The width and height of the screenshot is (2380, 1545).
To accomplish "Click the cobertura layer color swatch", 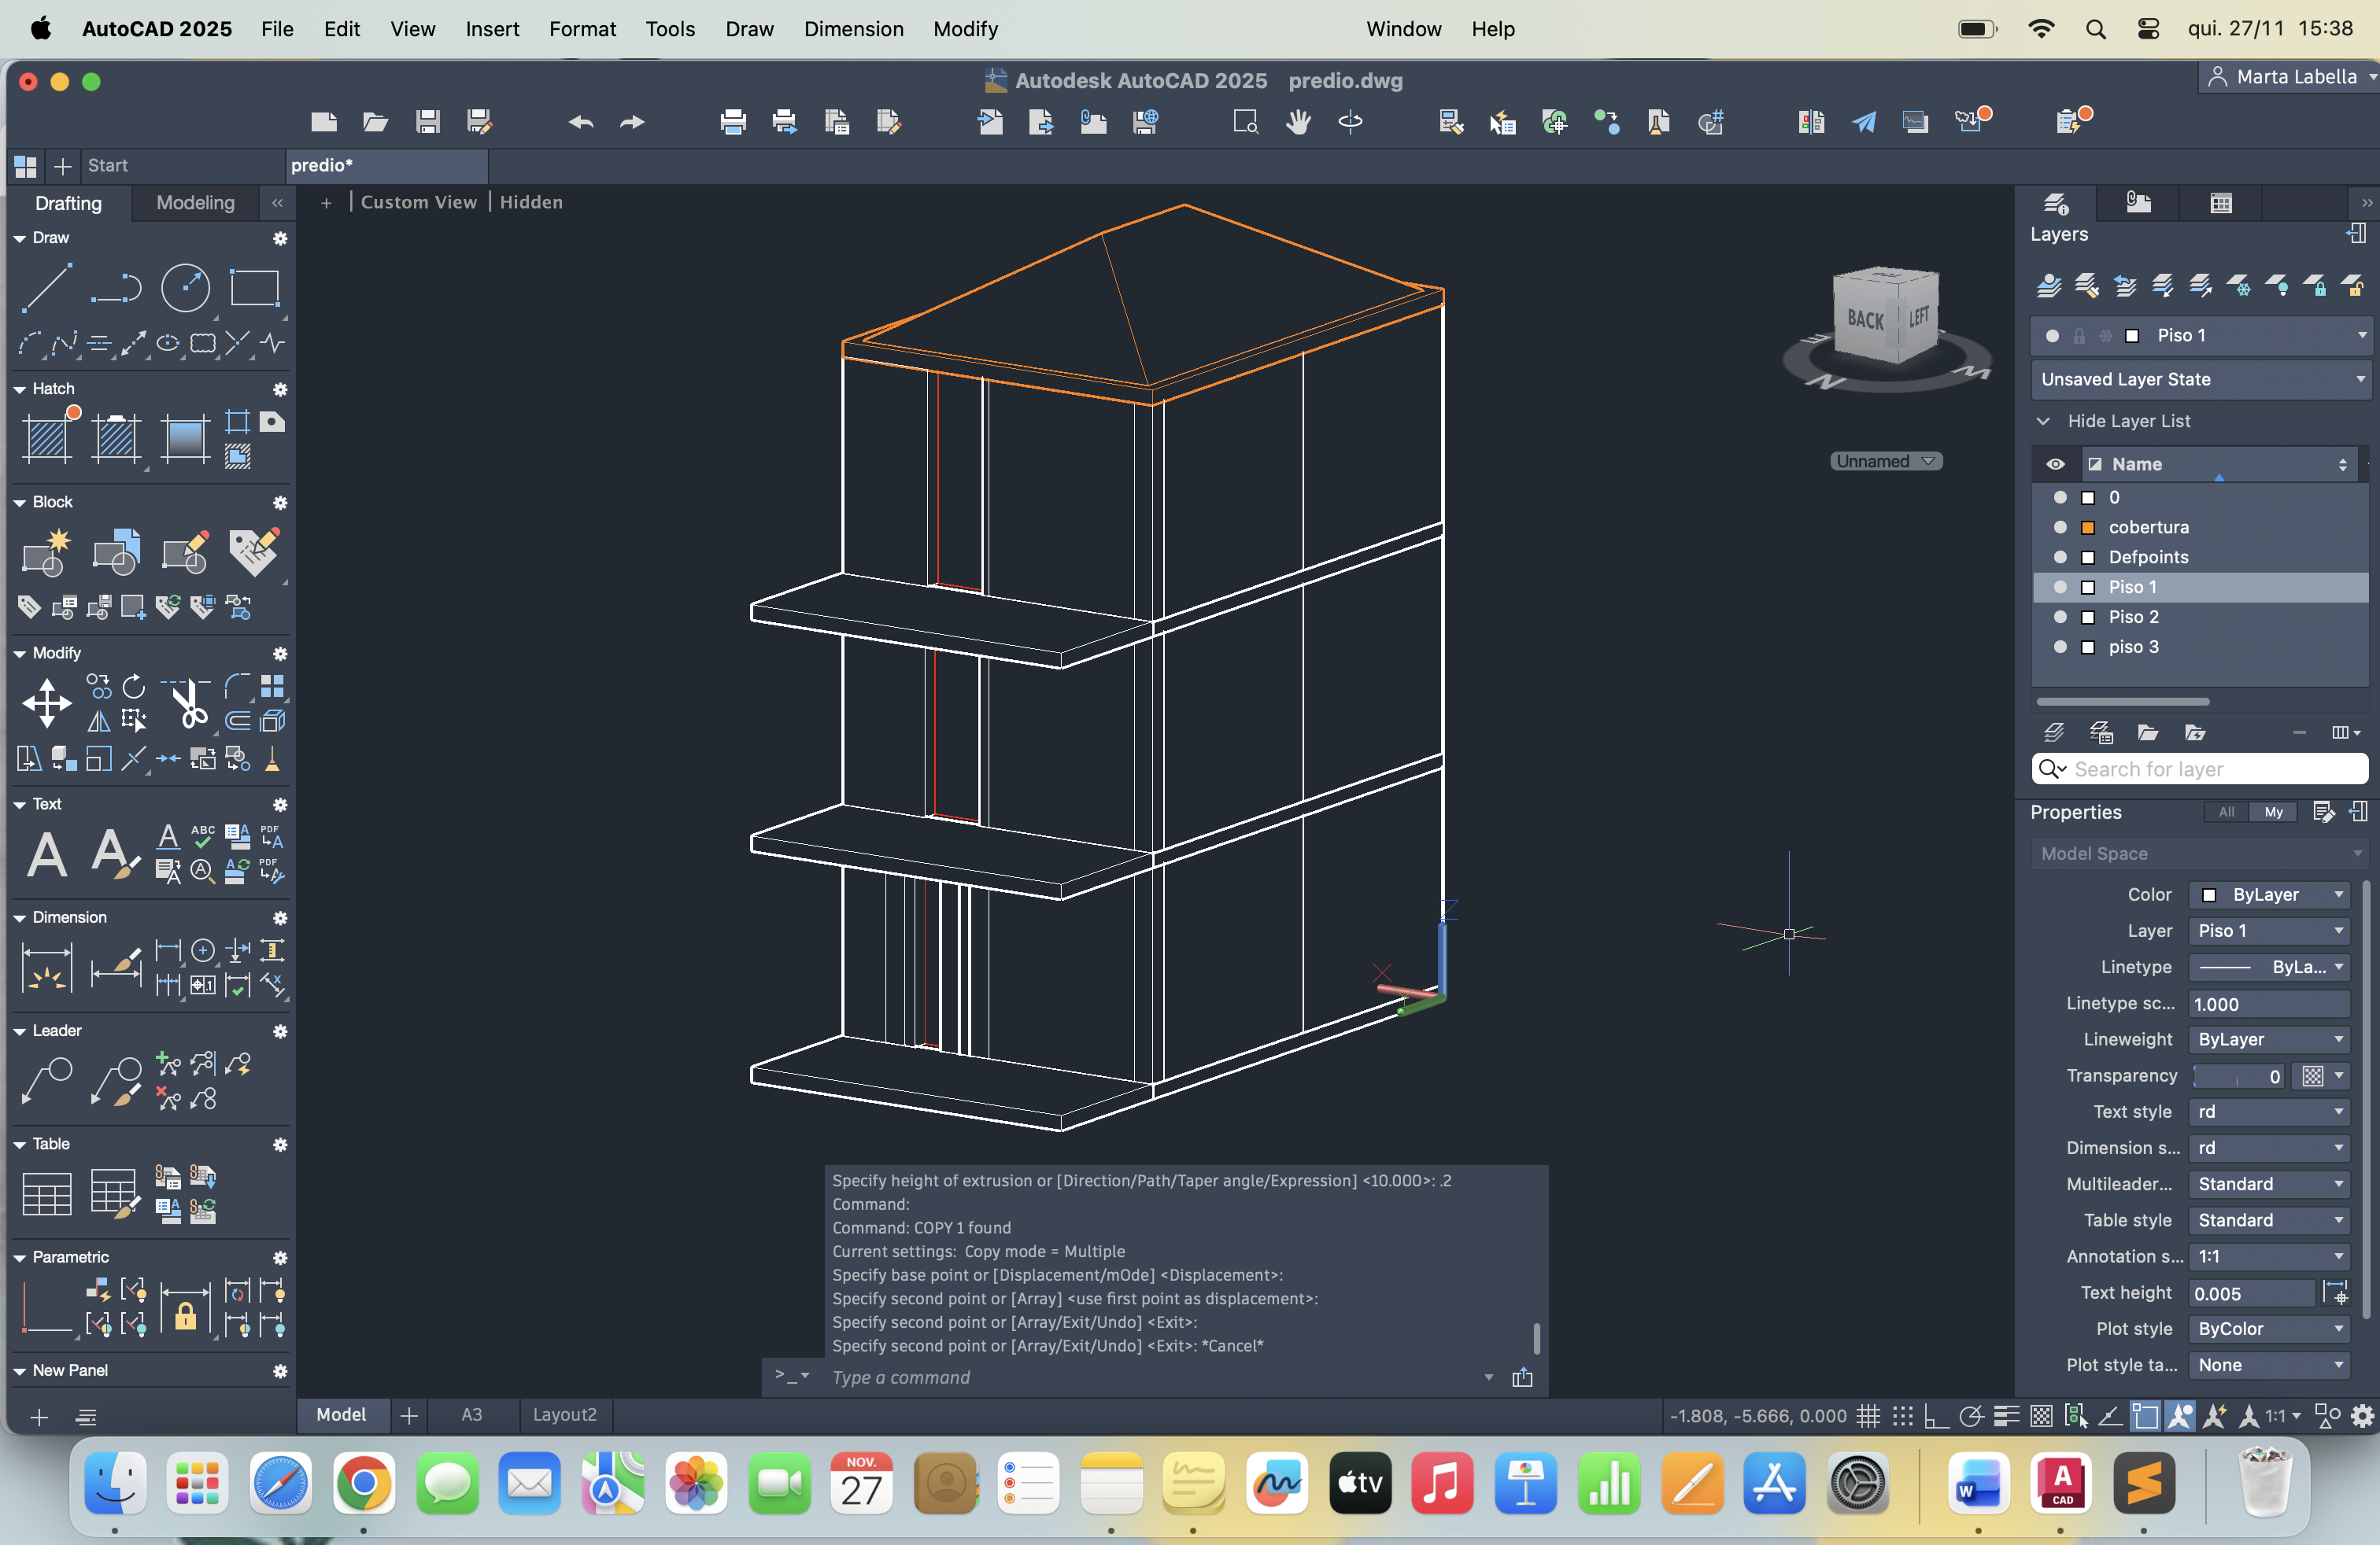I will pos(2088,526).
